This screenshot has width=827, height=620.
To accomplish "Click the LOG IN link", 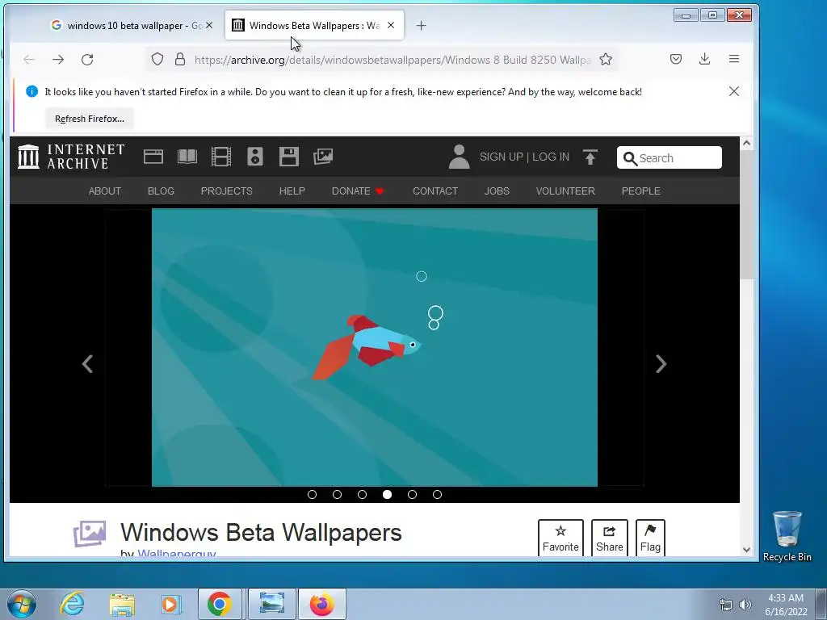I will click(x=551, y=157).
